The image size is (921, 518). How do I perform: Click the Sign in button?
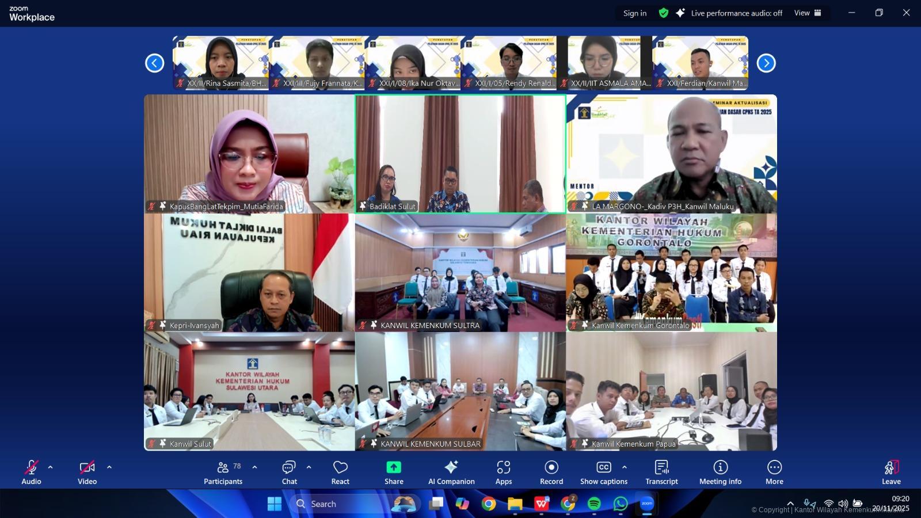635,13
